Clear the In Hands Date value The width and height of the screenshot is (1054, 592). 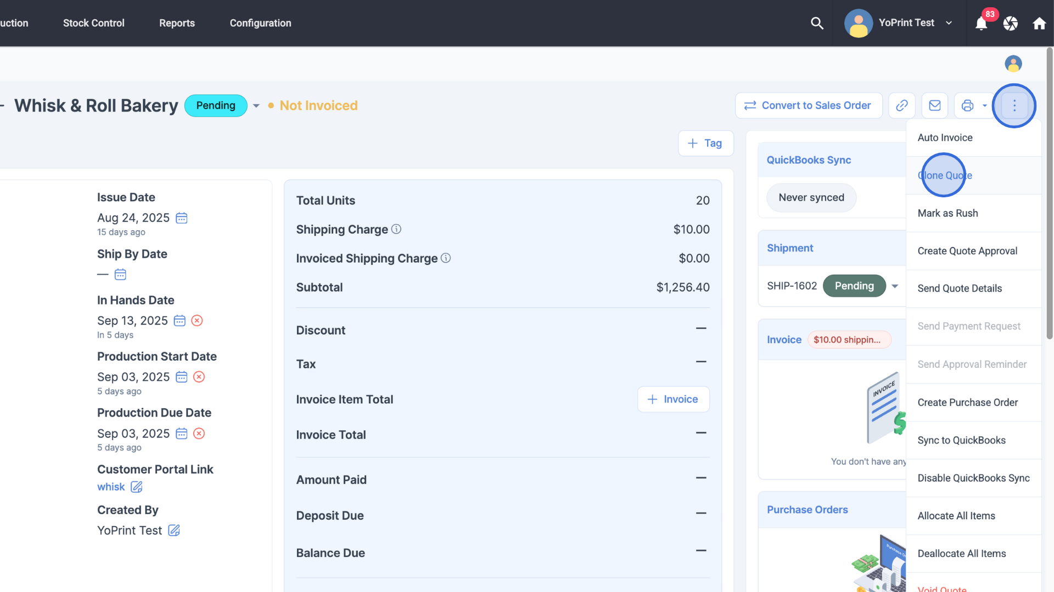pos(197,321)
